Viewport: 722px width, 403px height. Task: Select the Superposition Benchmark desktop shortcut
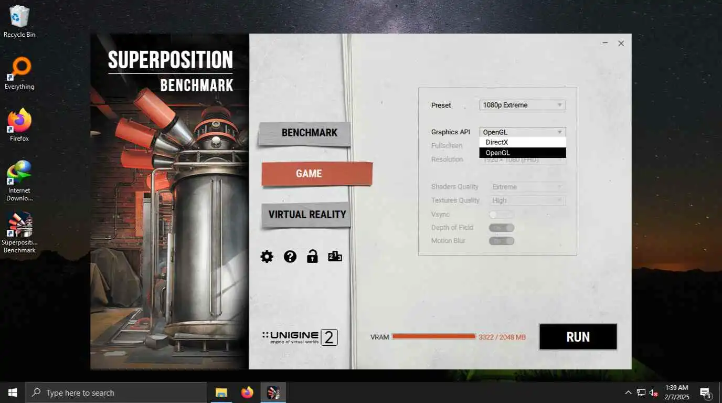click(x=19, y=233)
